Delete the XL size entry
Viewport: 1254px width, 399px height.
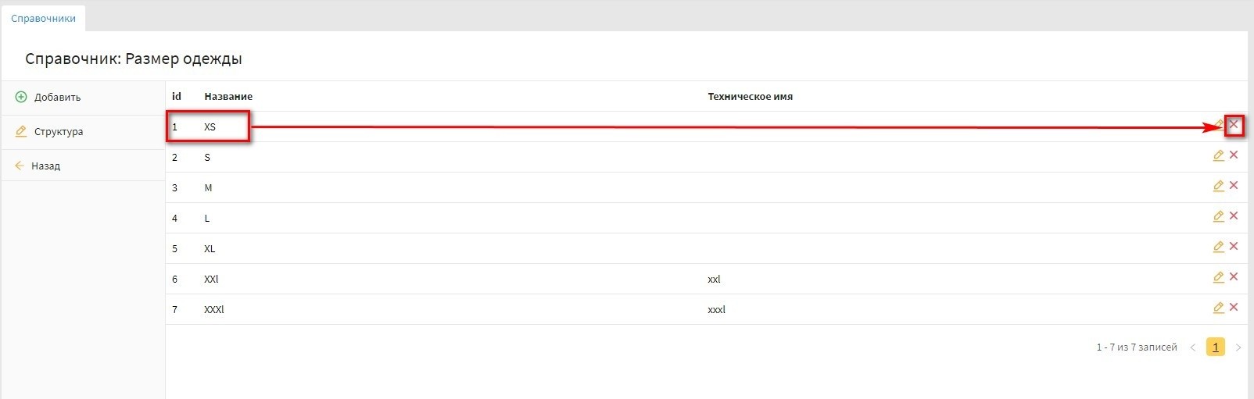tap(1234, 247)
